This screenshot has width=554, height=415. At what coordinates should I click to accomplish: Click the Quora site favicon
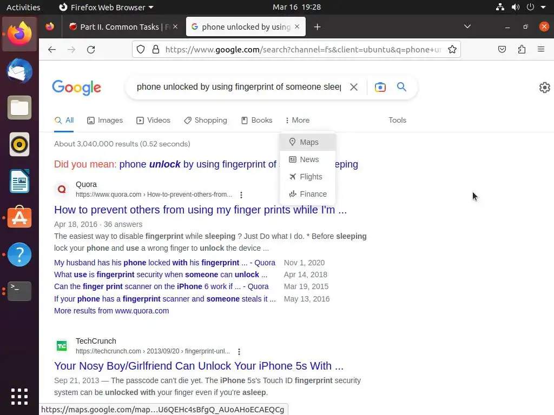coord(62,189)
